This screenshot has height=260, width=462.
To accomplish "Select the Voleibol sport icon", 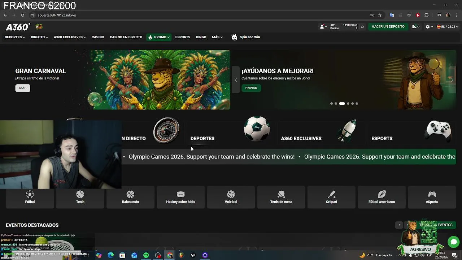I will point(231,197).
